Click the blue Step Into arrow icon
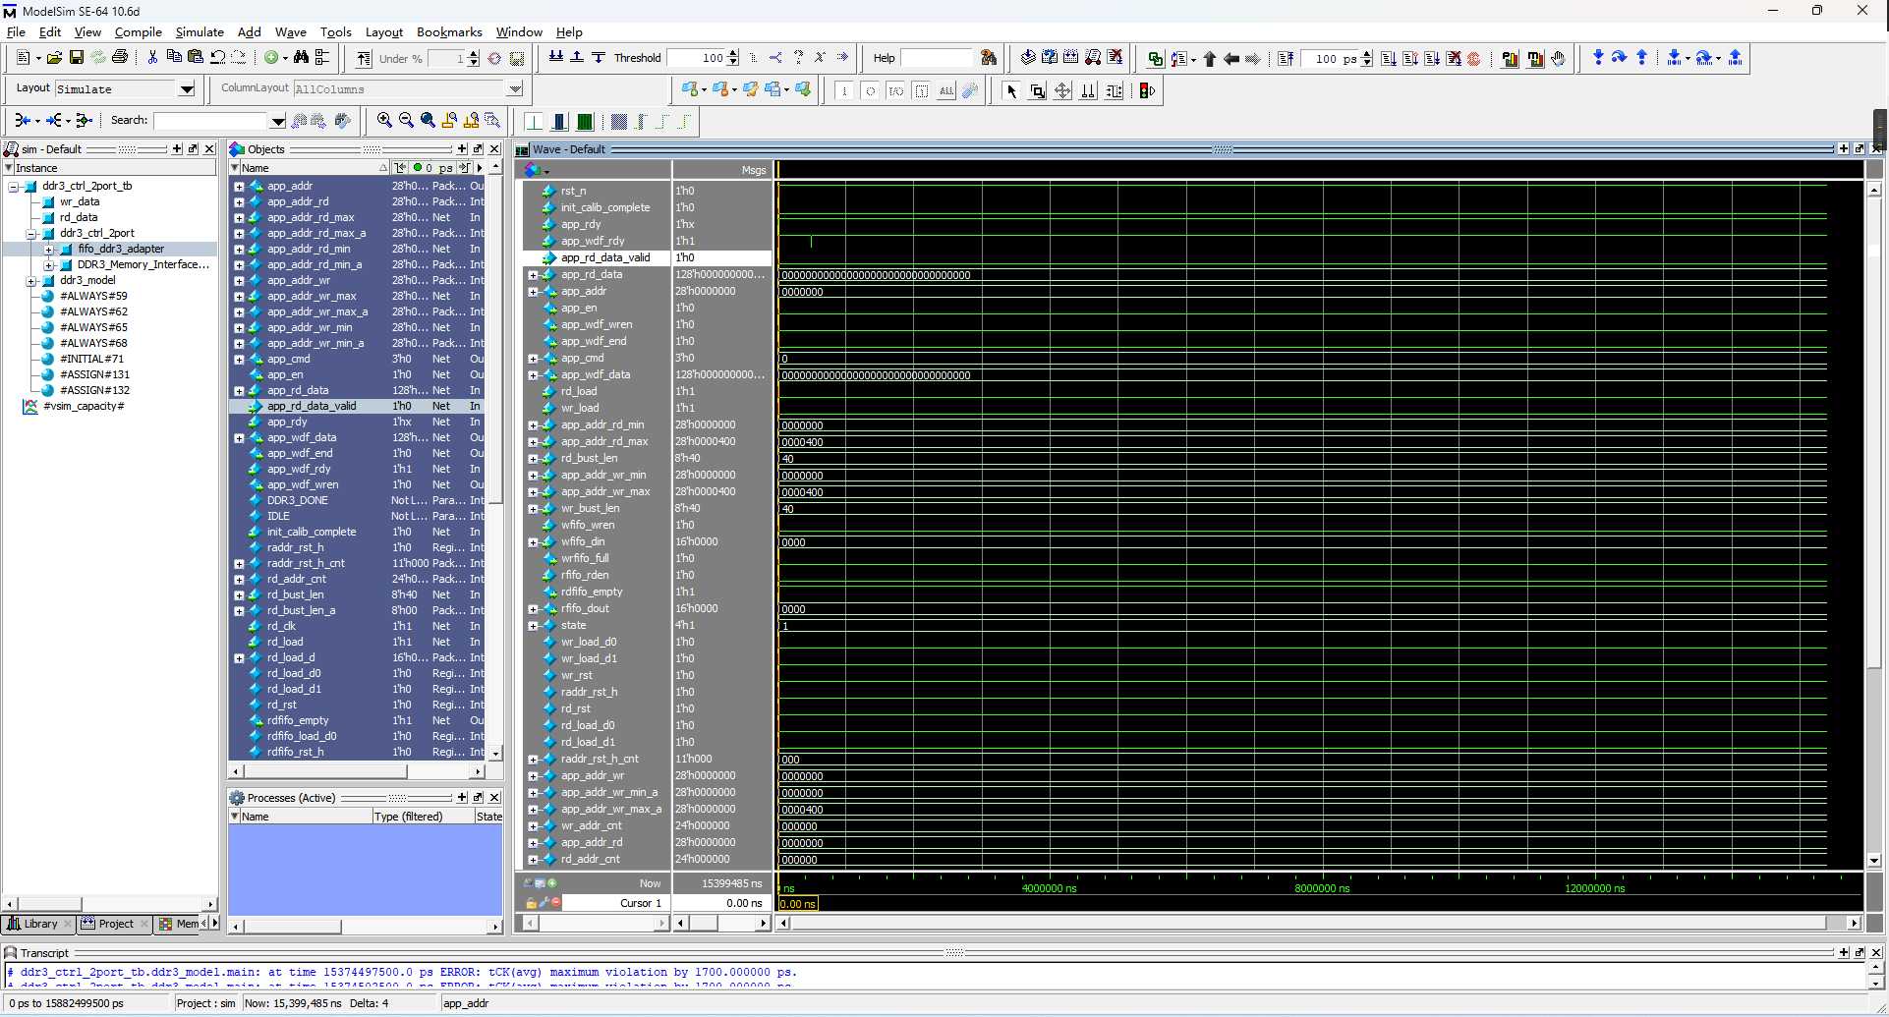The height and width of the screenshot is (1017, 1889). pos(1598,58)
